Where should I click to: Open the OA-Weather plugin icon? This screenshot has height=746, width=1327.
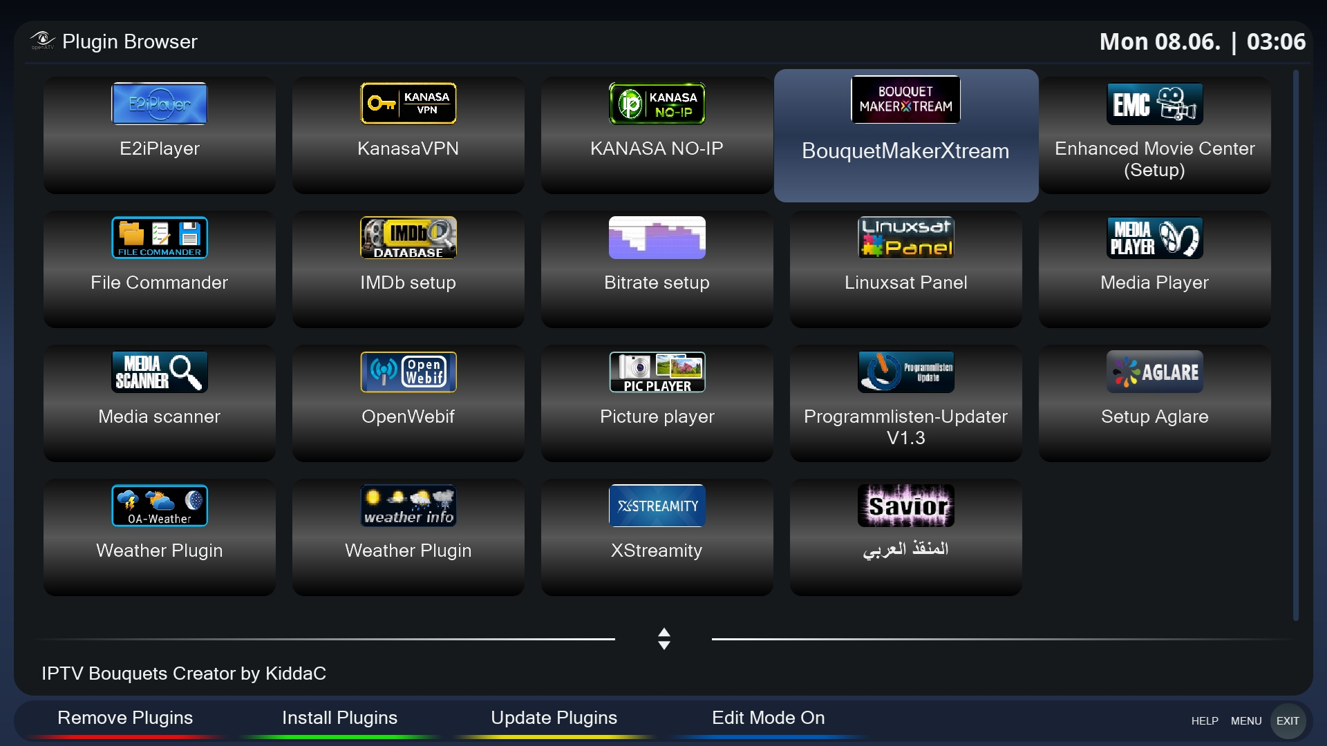[160, 506]
